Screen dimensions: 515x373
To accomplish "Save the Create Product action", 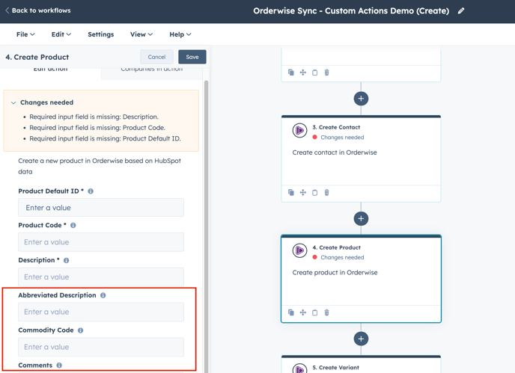I will point(192,57).
